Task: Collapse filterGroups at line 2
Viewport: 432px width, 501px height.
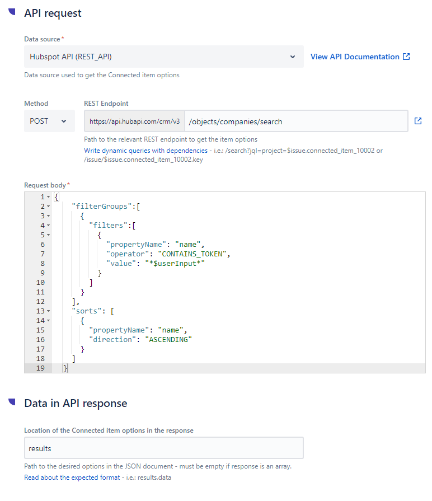Action: click(49, 207)
